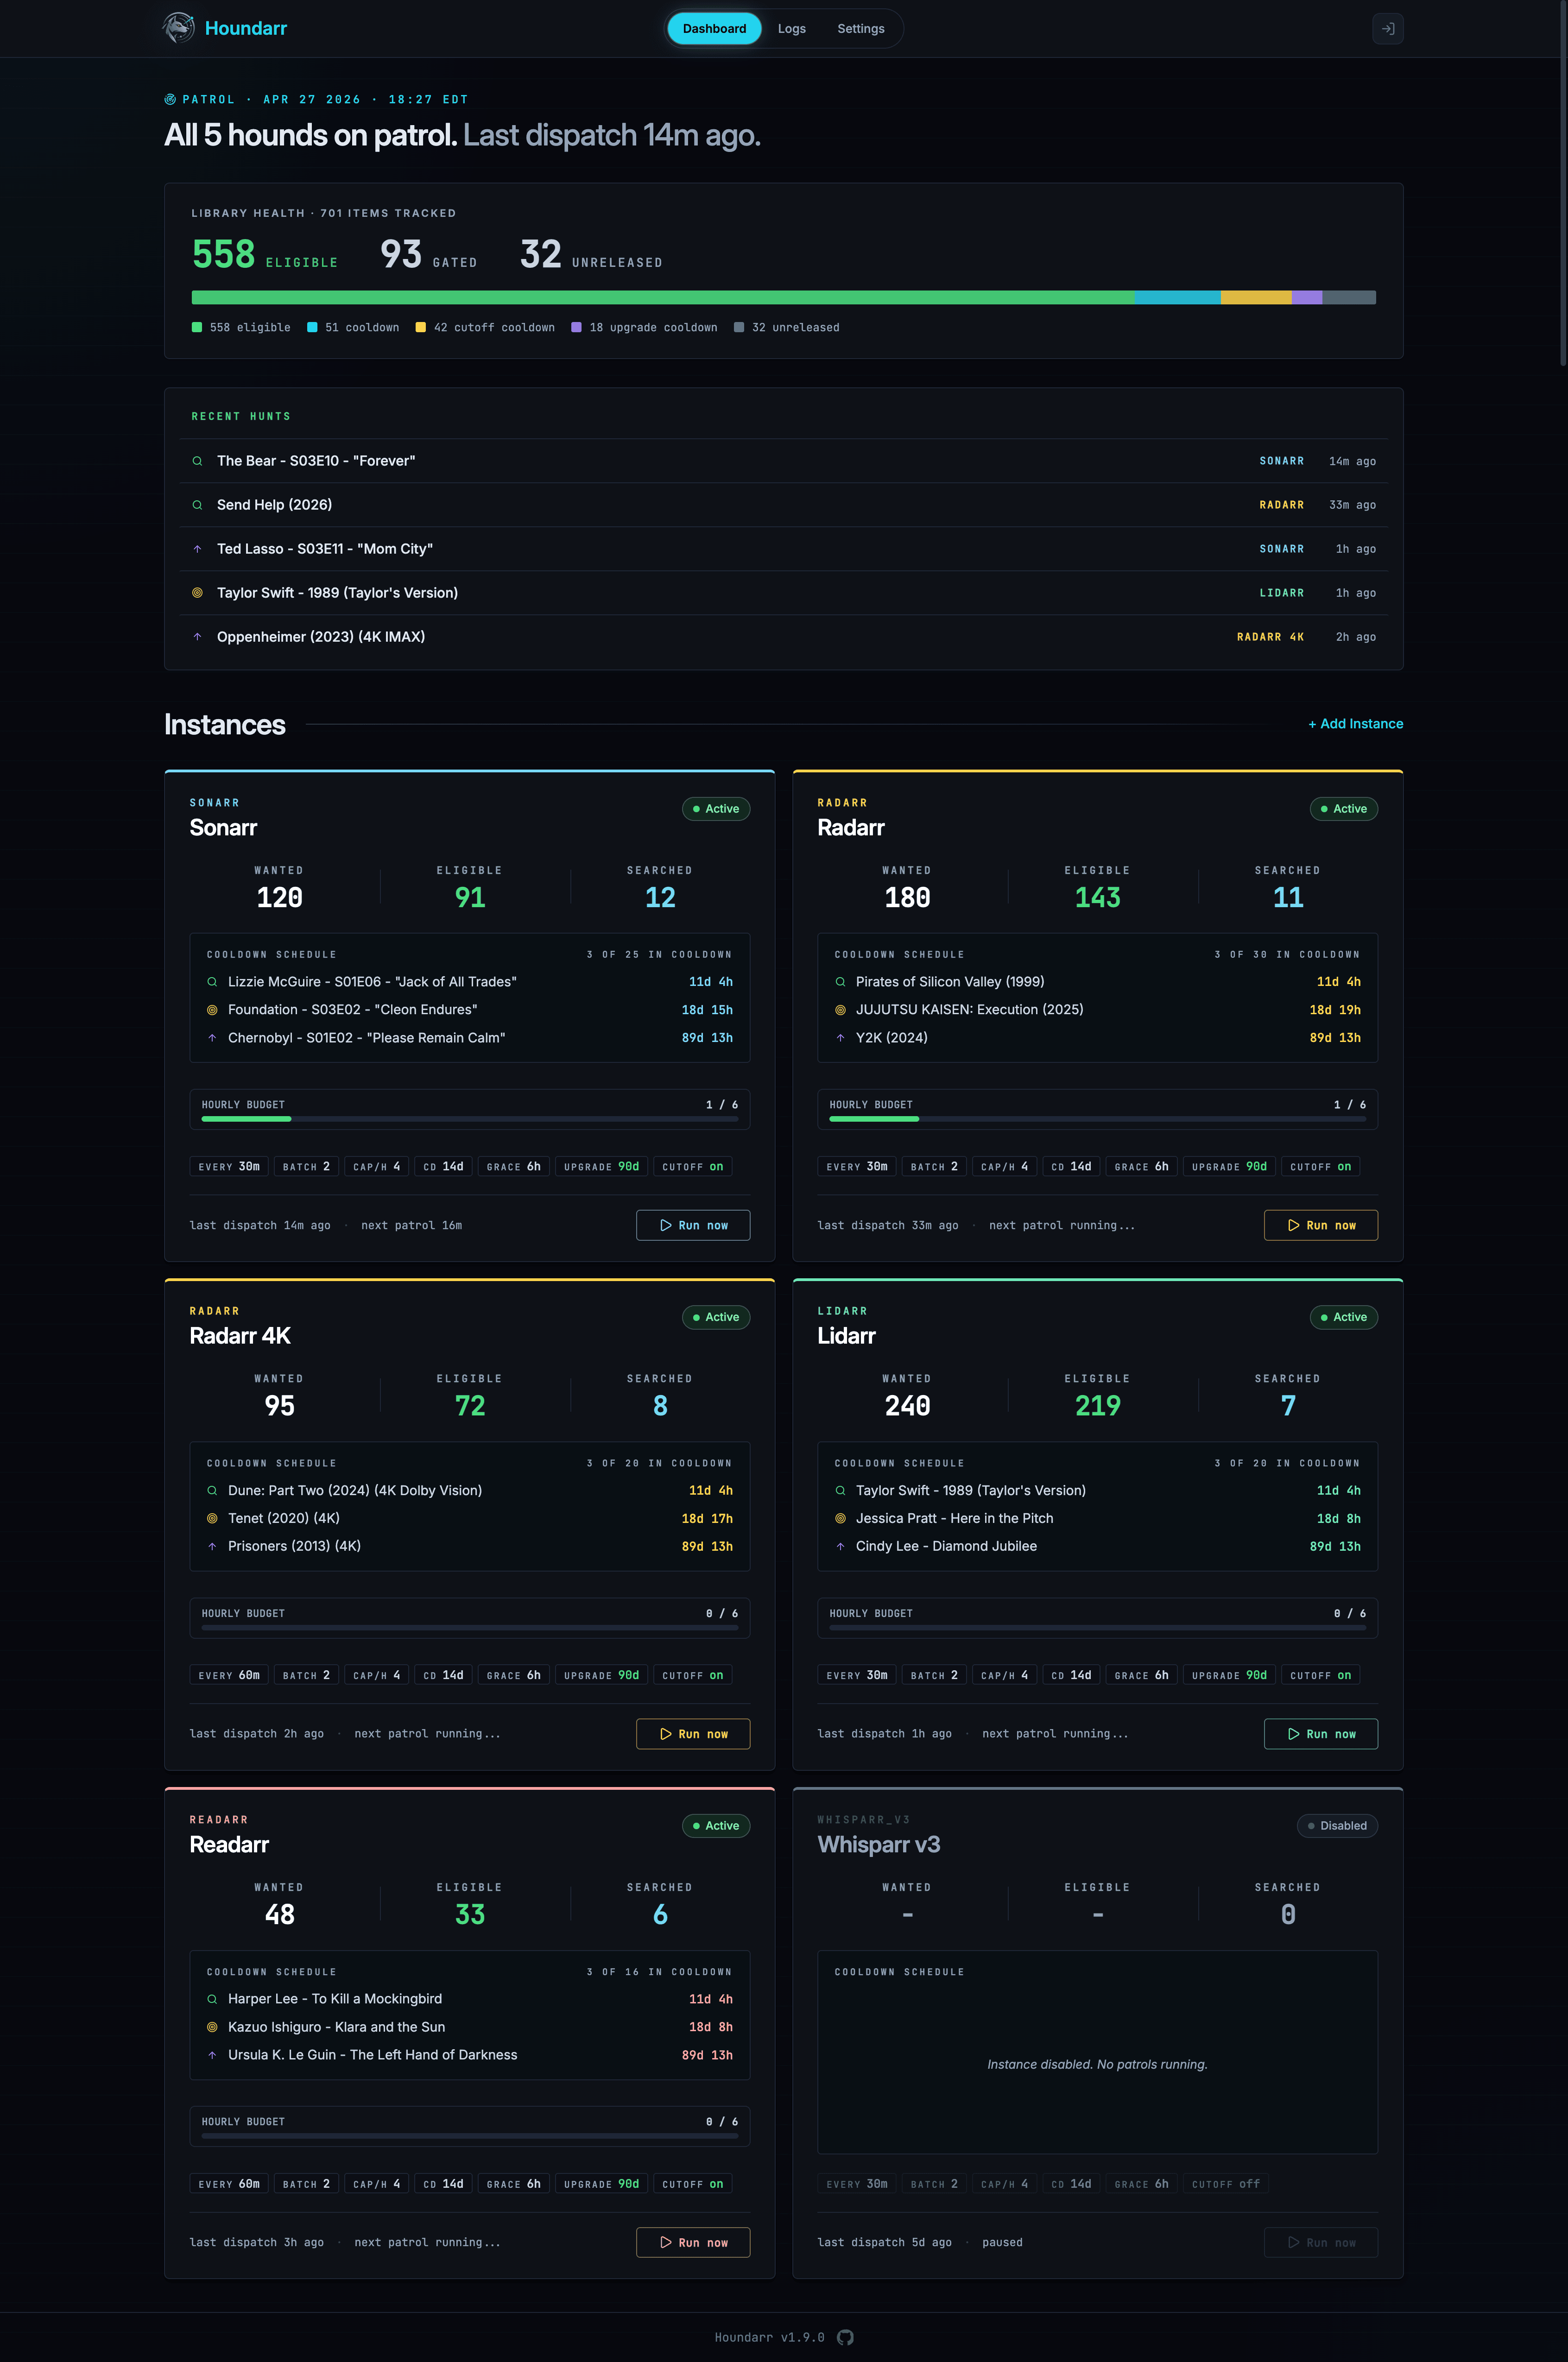Click search icon beside Pirates of Silicon Valley
This screenshot has width=1568, height=2362.
(x=840, y=982)
